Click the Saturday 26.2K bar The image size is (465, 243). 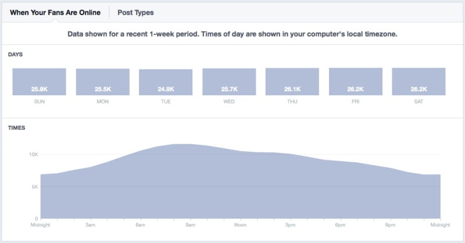[419, 81]
